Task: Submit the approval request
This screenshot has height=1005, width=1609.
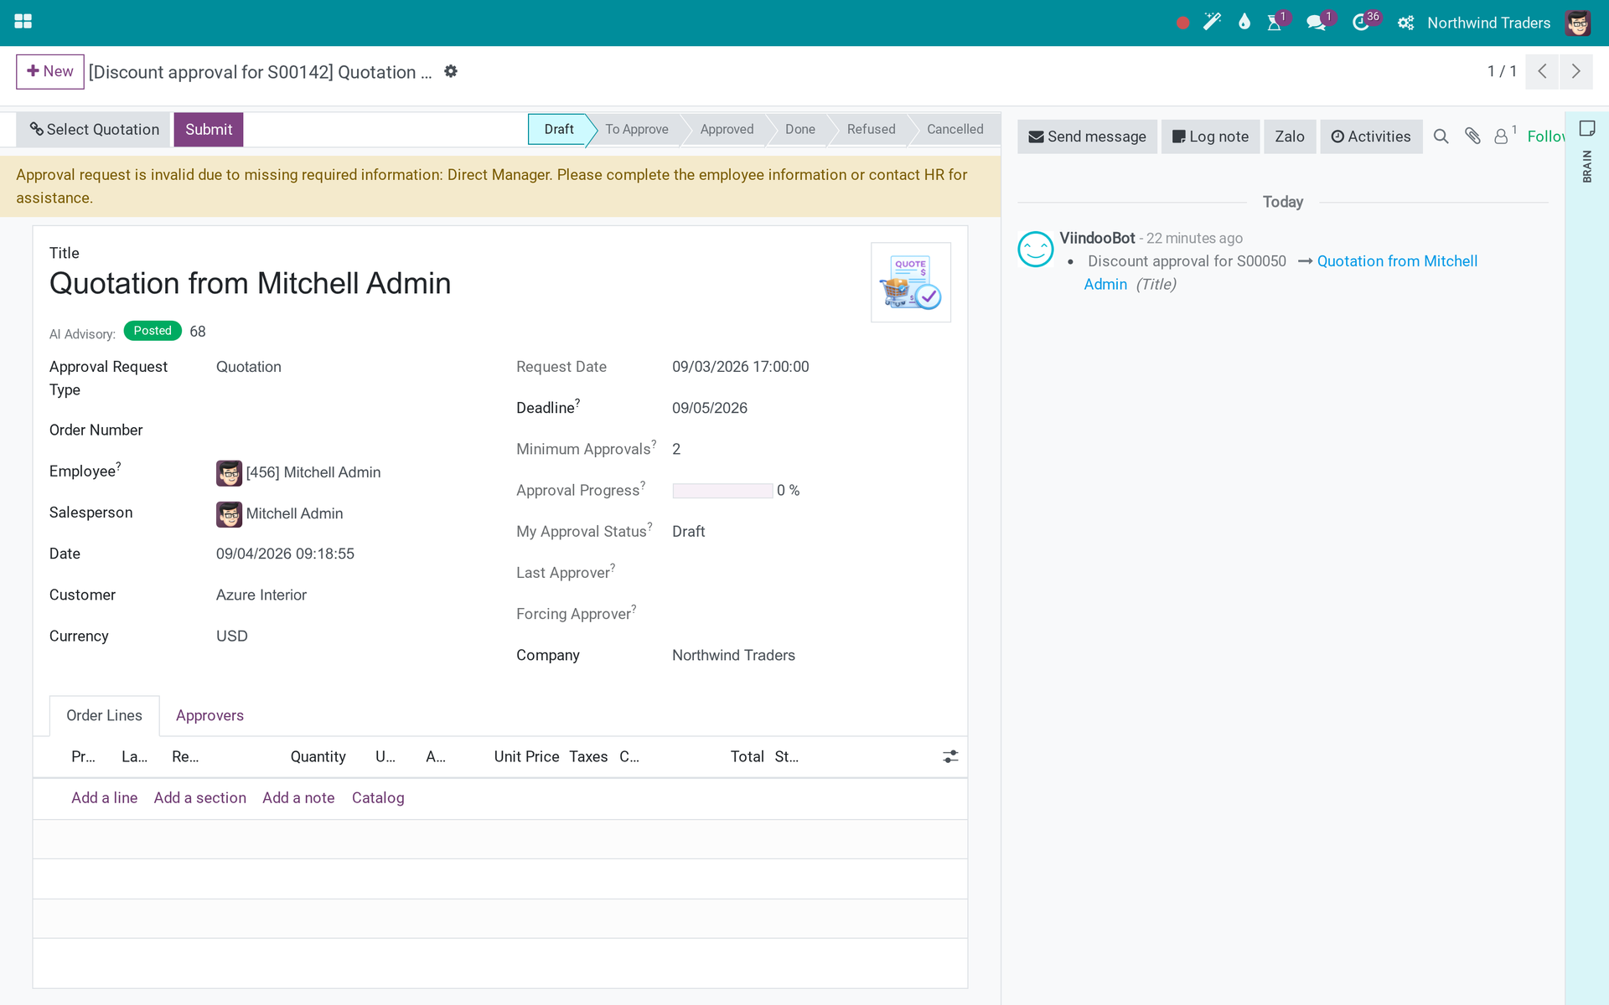Action: (x=209, y=130)
